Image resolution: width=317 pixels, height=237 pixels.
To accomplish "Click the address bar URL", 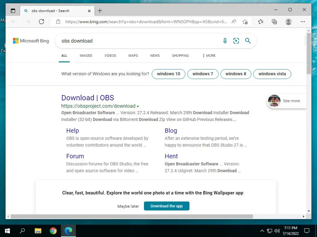I will pyautogui.click(x=146, y=22).
